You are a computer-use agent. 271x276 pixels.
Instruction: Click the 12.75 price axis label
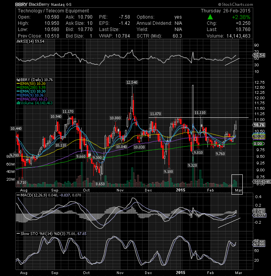[259, 83]
